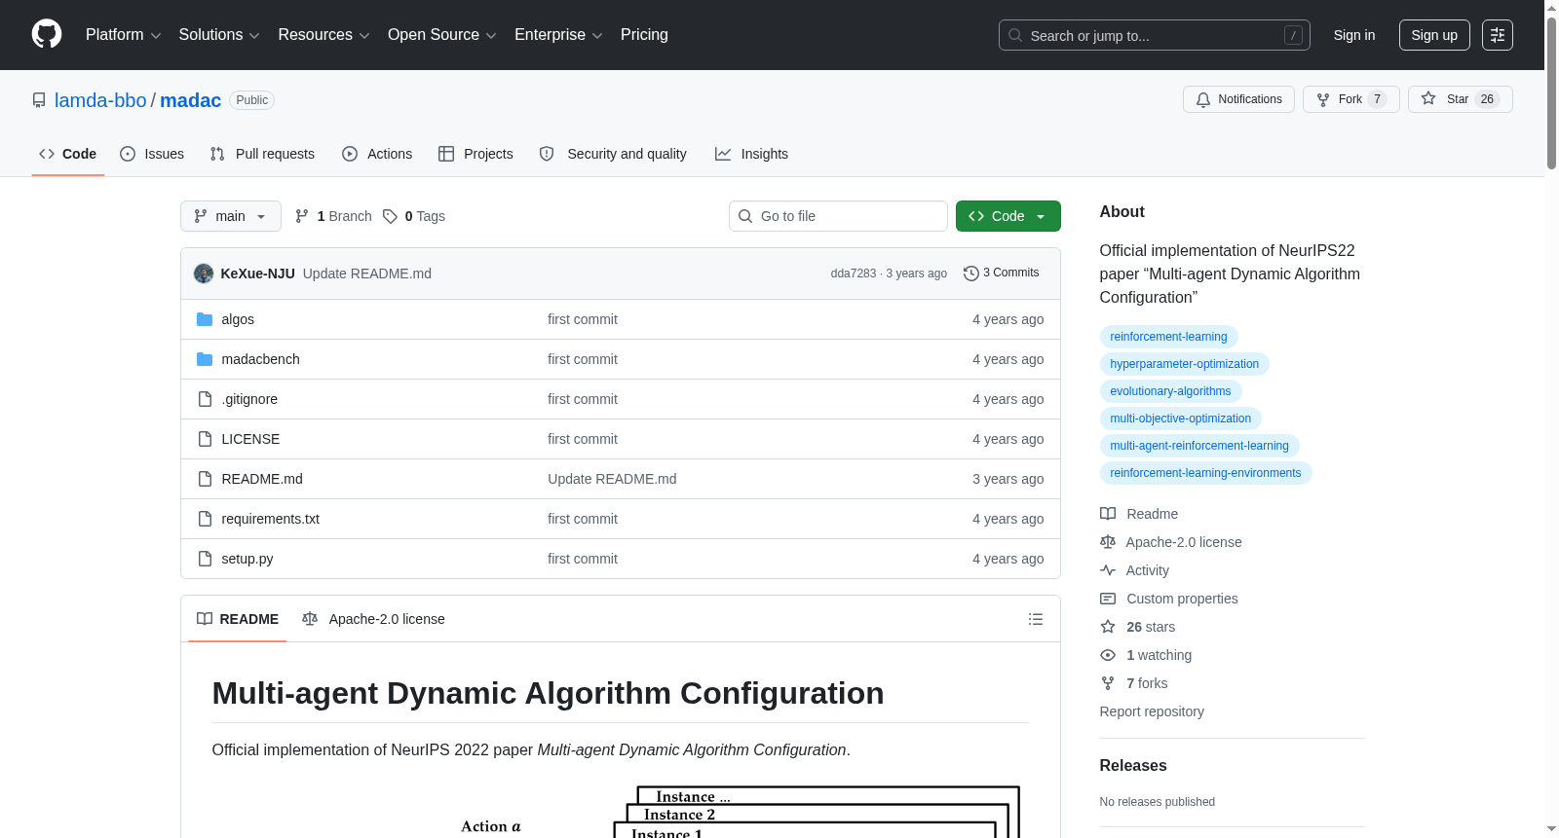Switch to the Projects tab
The image size is (1559, 838).
(x=475, y=154)
